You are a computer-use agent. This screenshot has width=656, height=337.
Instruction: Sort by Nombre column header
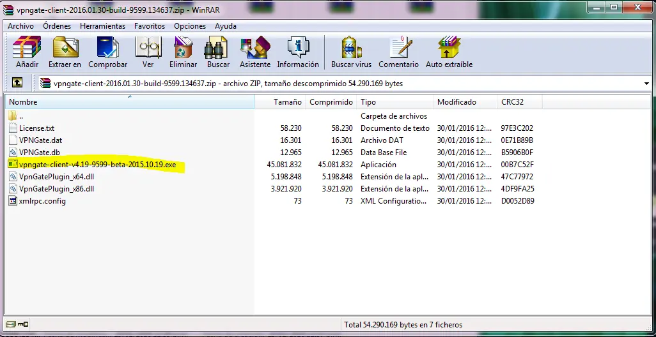130,102
